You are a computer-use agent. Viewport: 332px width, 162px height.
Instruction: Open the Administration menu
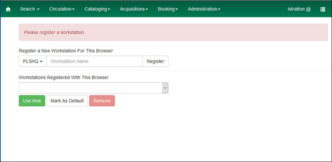[x=204, y=9]
